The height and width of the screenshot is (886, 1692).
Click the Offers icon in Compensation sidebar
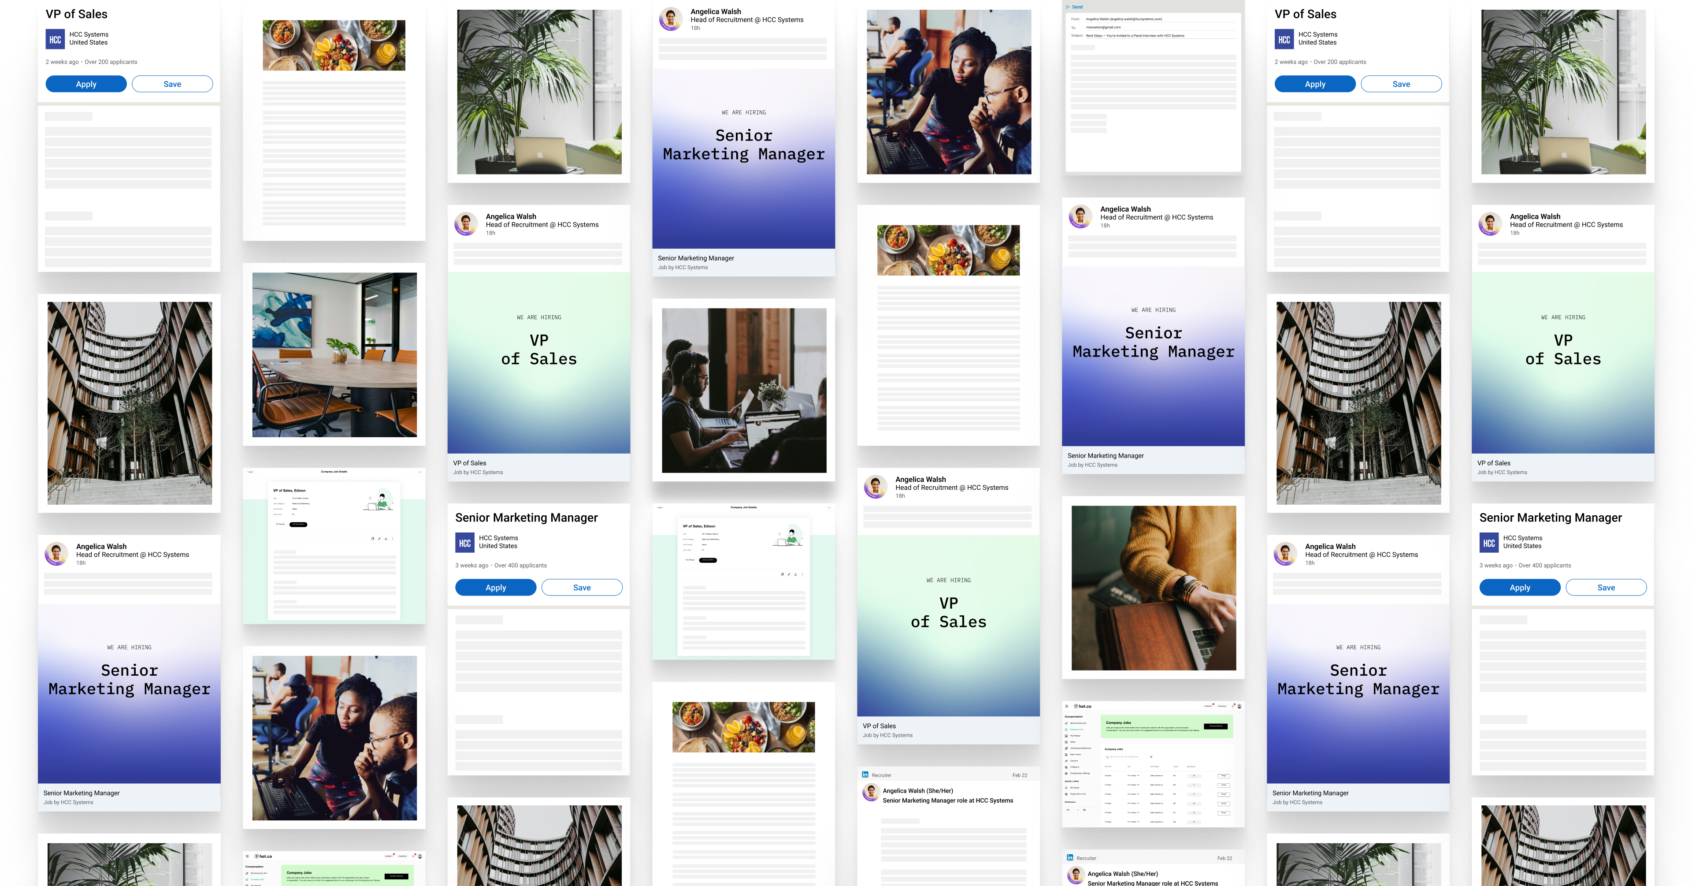1067,742
